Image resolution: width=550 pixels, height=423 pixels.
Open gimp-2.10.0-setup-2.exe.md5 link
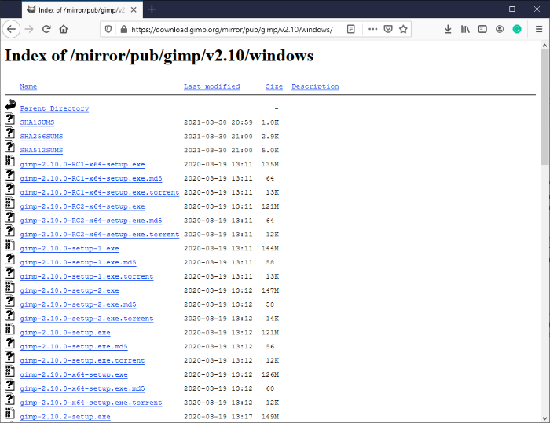[79, 304]
